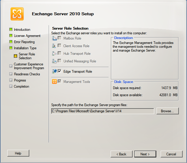Image resolution: width=187 pixels, height=163 pixels.
Task: Click the Help button
Action: [x=18, y=153]
